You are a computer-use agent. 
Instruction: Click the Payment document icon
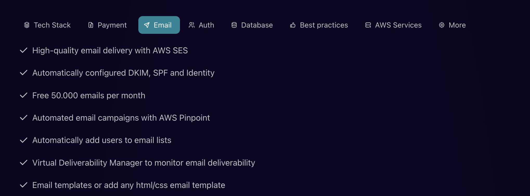coord(91,25)
